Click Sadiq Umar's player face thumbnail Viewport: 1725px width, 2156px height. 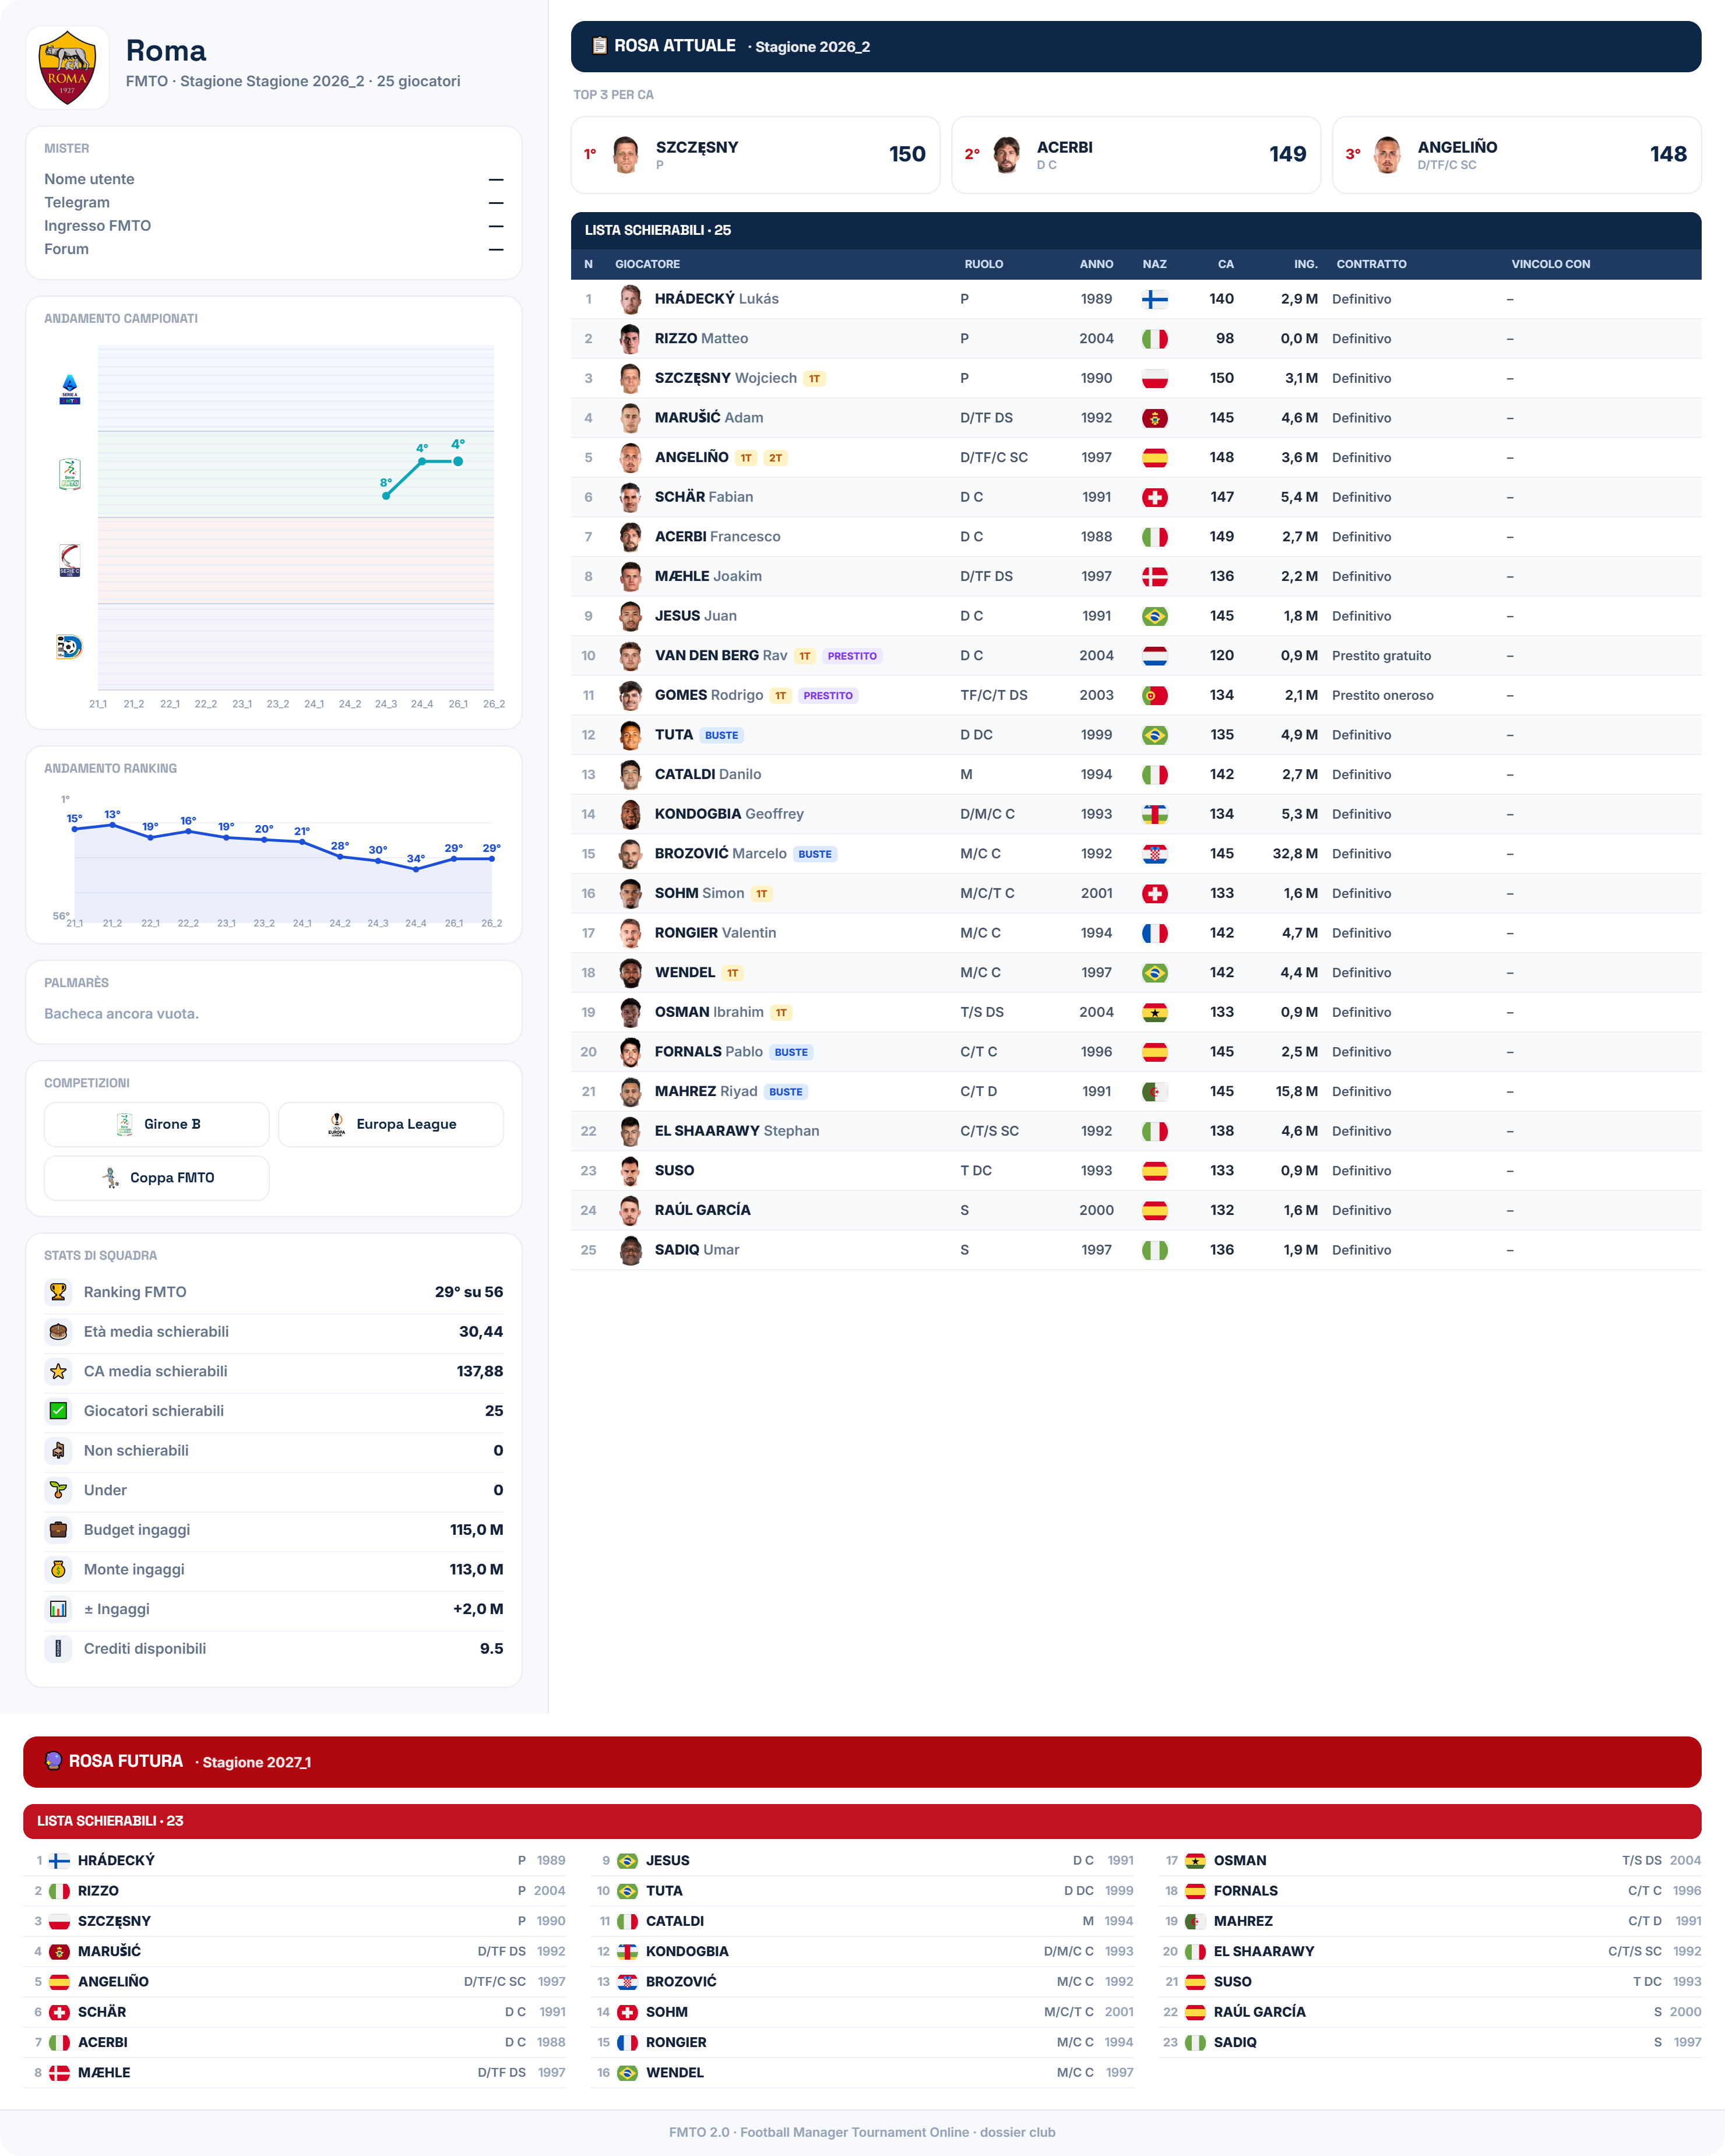click(x=630, y=1250)
